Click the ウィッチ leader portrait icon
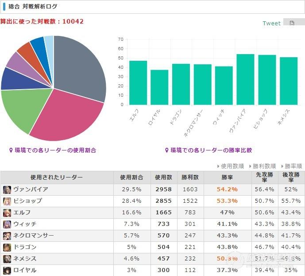 tap(7, 225)
